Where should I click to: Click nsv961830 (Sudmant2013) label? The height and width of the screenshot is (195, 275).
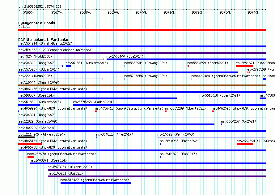click(x=40, y=102)
